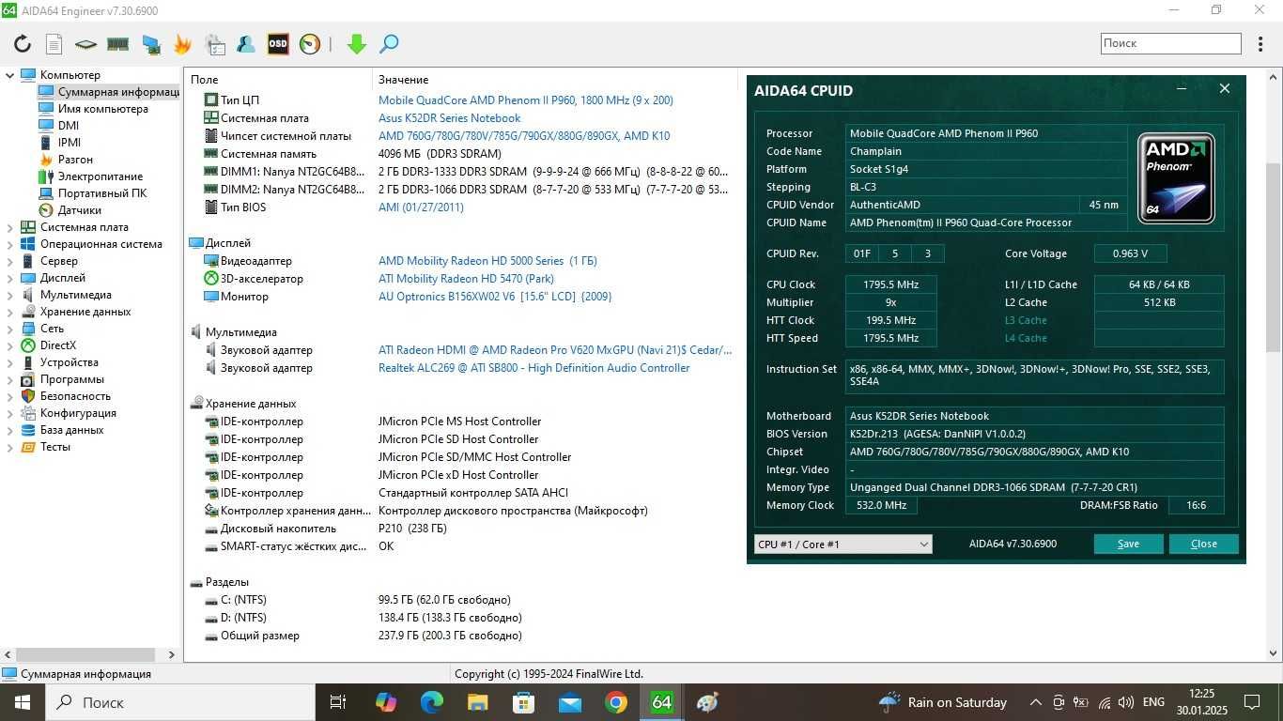The width and height of the screenshot is (1283, 721).
Task: Click the AIDA64 taskbar icon
Action: click(x=662, y=702)
